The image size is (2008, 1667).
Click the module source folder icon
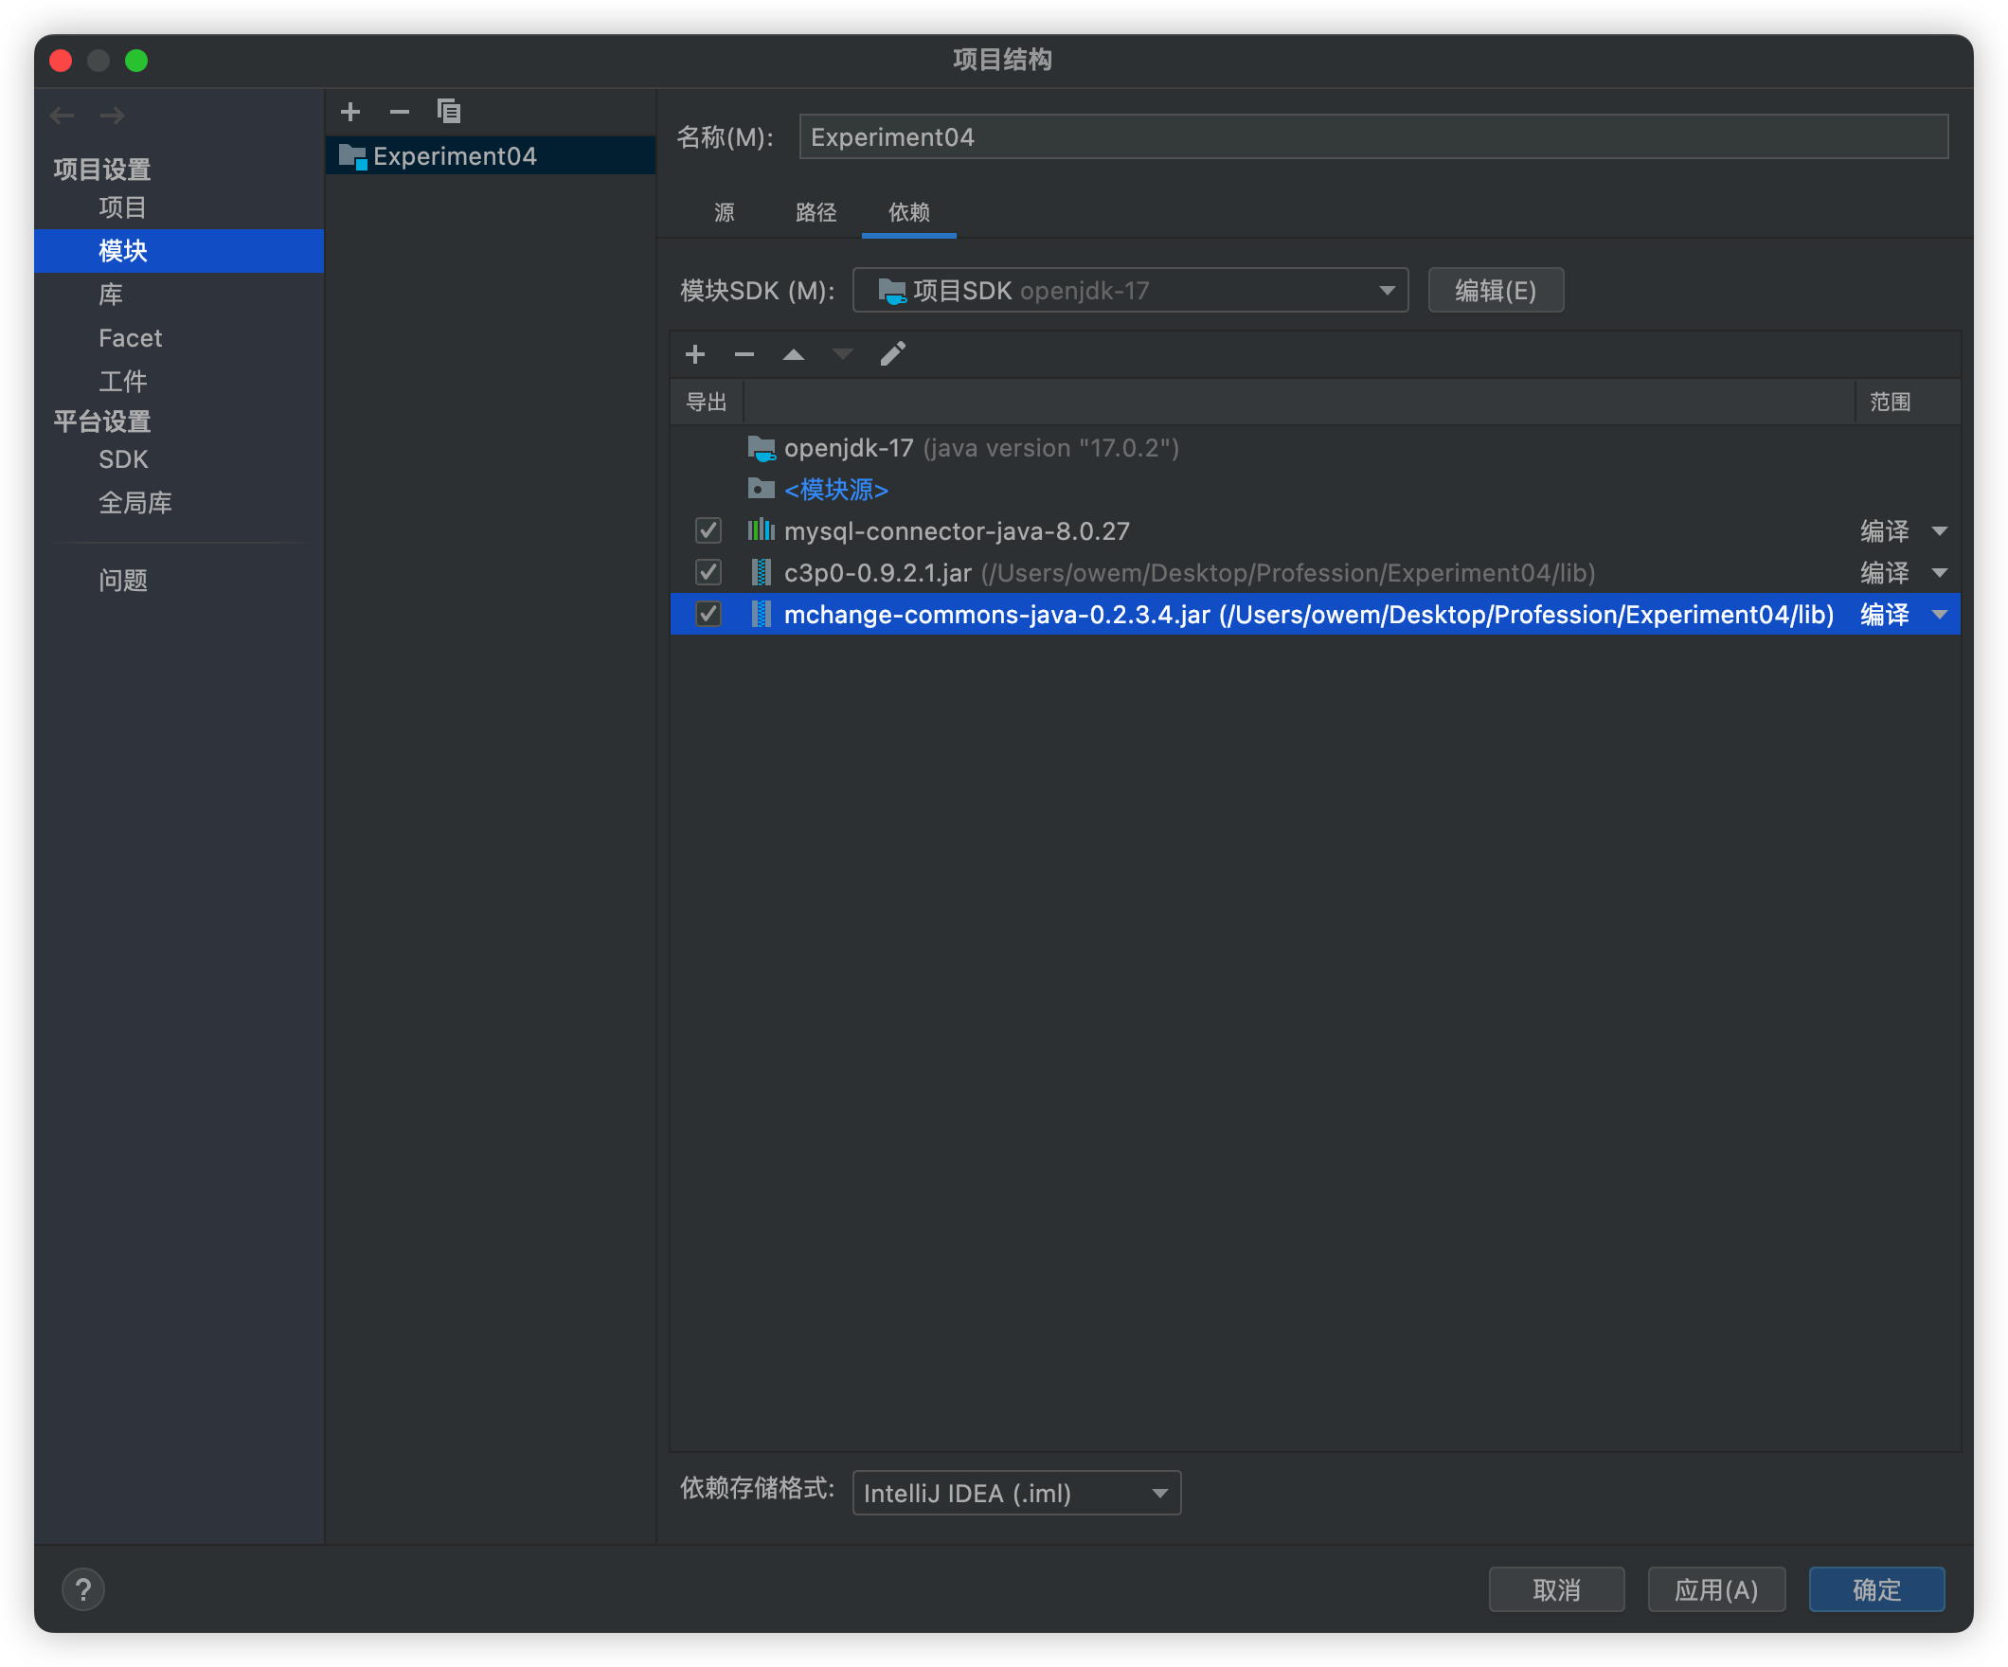point(762,489)
